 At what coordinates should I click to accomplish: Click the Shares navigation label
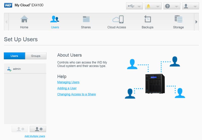pos(86,27)
